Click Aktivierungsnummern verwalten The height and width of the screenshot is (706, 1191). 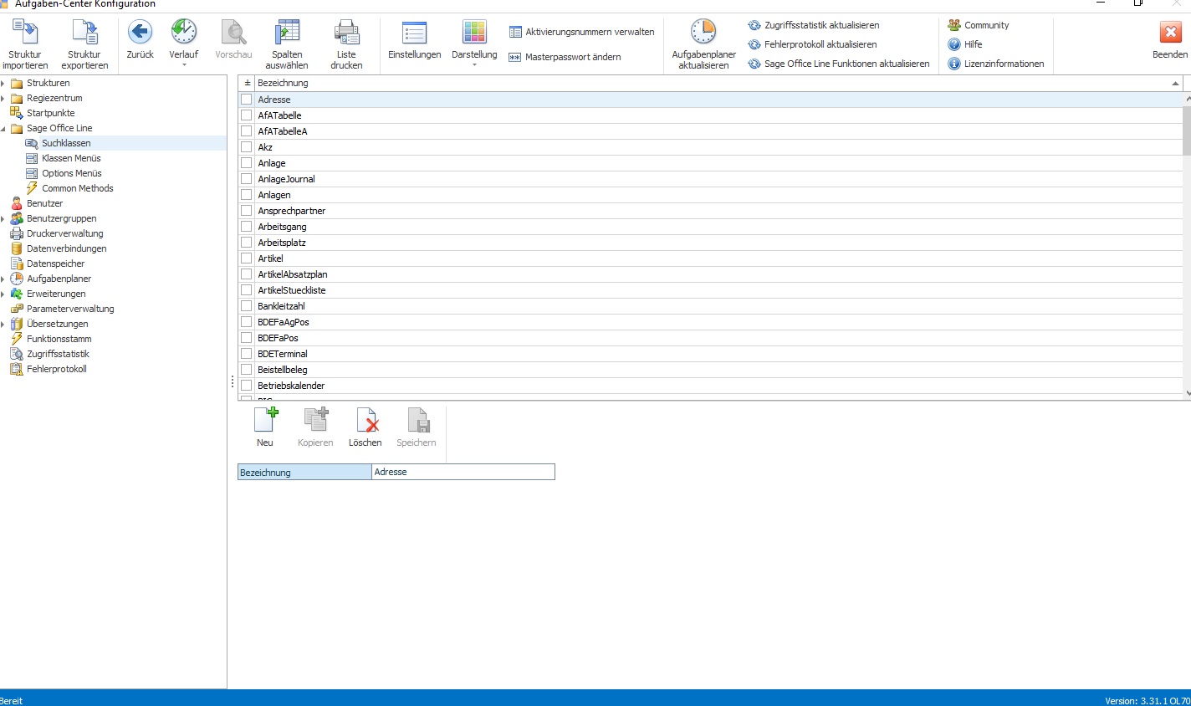tap(582, 32)
